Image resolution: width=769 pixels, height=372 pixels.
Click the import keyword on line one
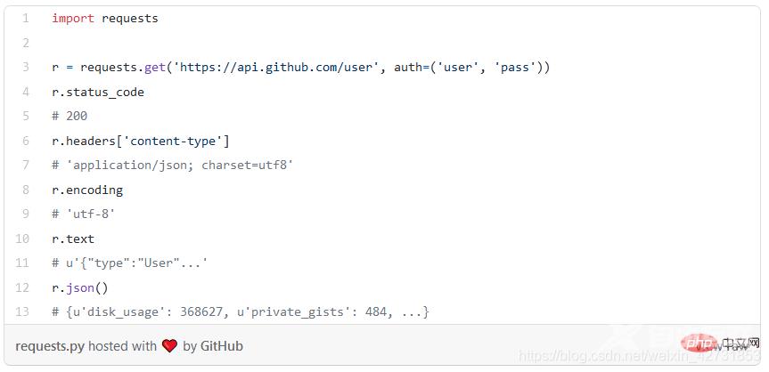point(72,18)
